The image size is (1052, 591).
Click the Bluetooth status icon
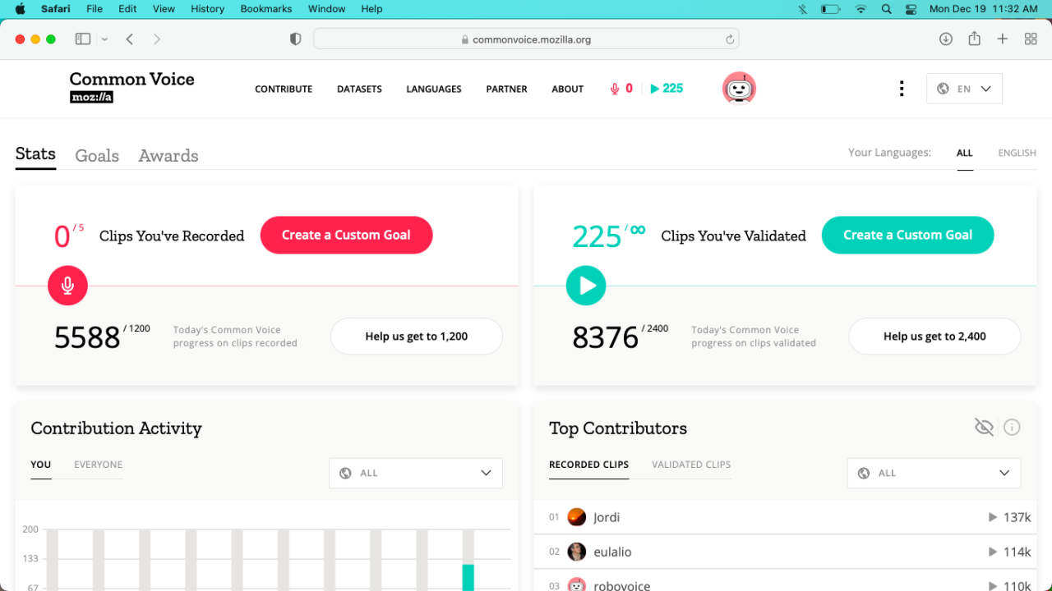click(x=803, y=9)
